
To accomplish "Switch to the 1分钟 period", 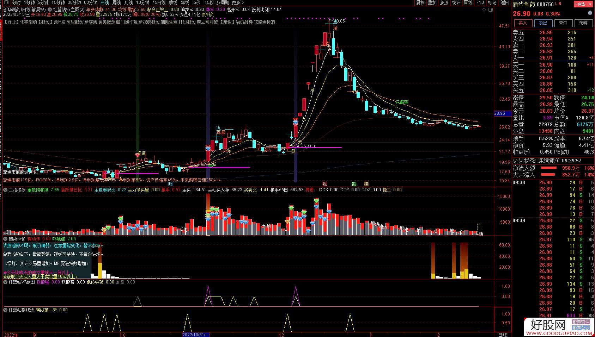I will pos(29,2).
